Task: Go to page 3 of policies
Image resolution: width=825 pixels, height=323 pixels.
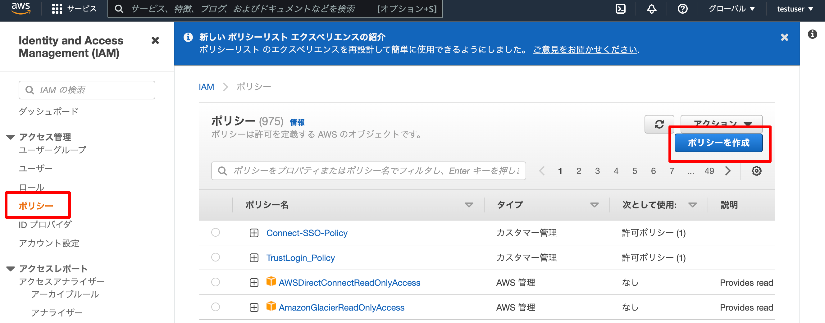Action: coord(597,171)
